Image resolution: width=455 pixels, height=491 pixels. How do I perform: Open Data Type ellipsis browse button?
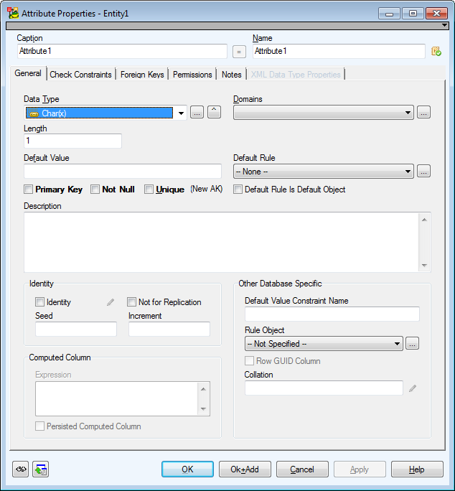[x=197, y=113]
